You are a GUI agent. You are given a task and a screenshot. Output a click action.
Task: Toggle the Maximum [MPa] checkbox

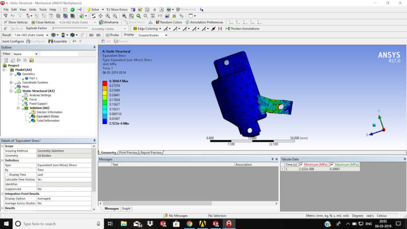[332, 165]
